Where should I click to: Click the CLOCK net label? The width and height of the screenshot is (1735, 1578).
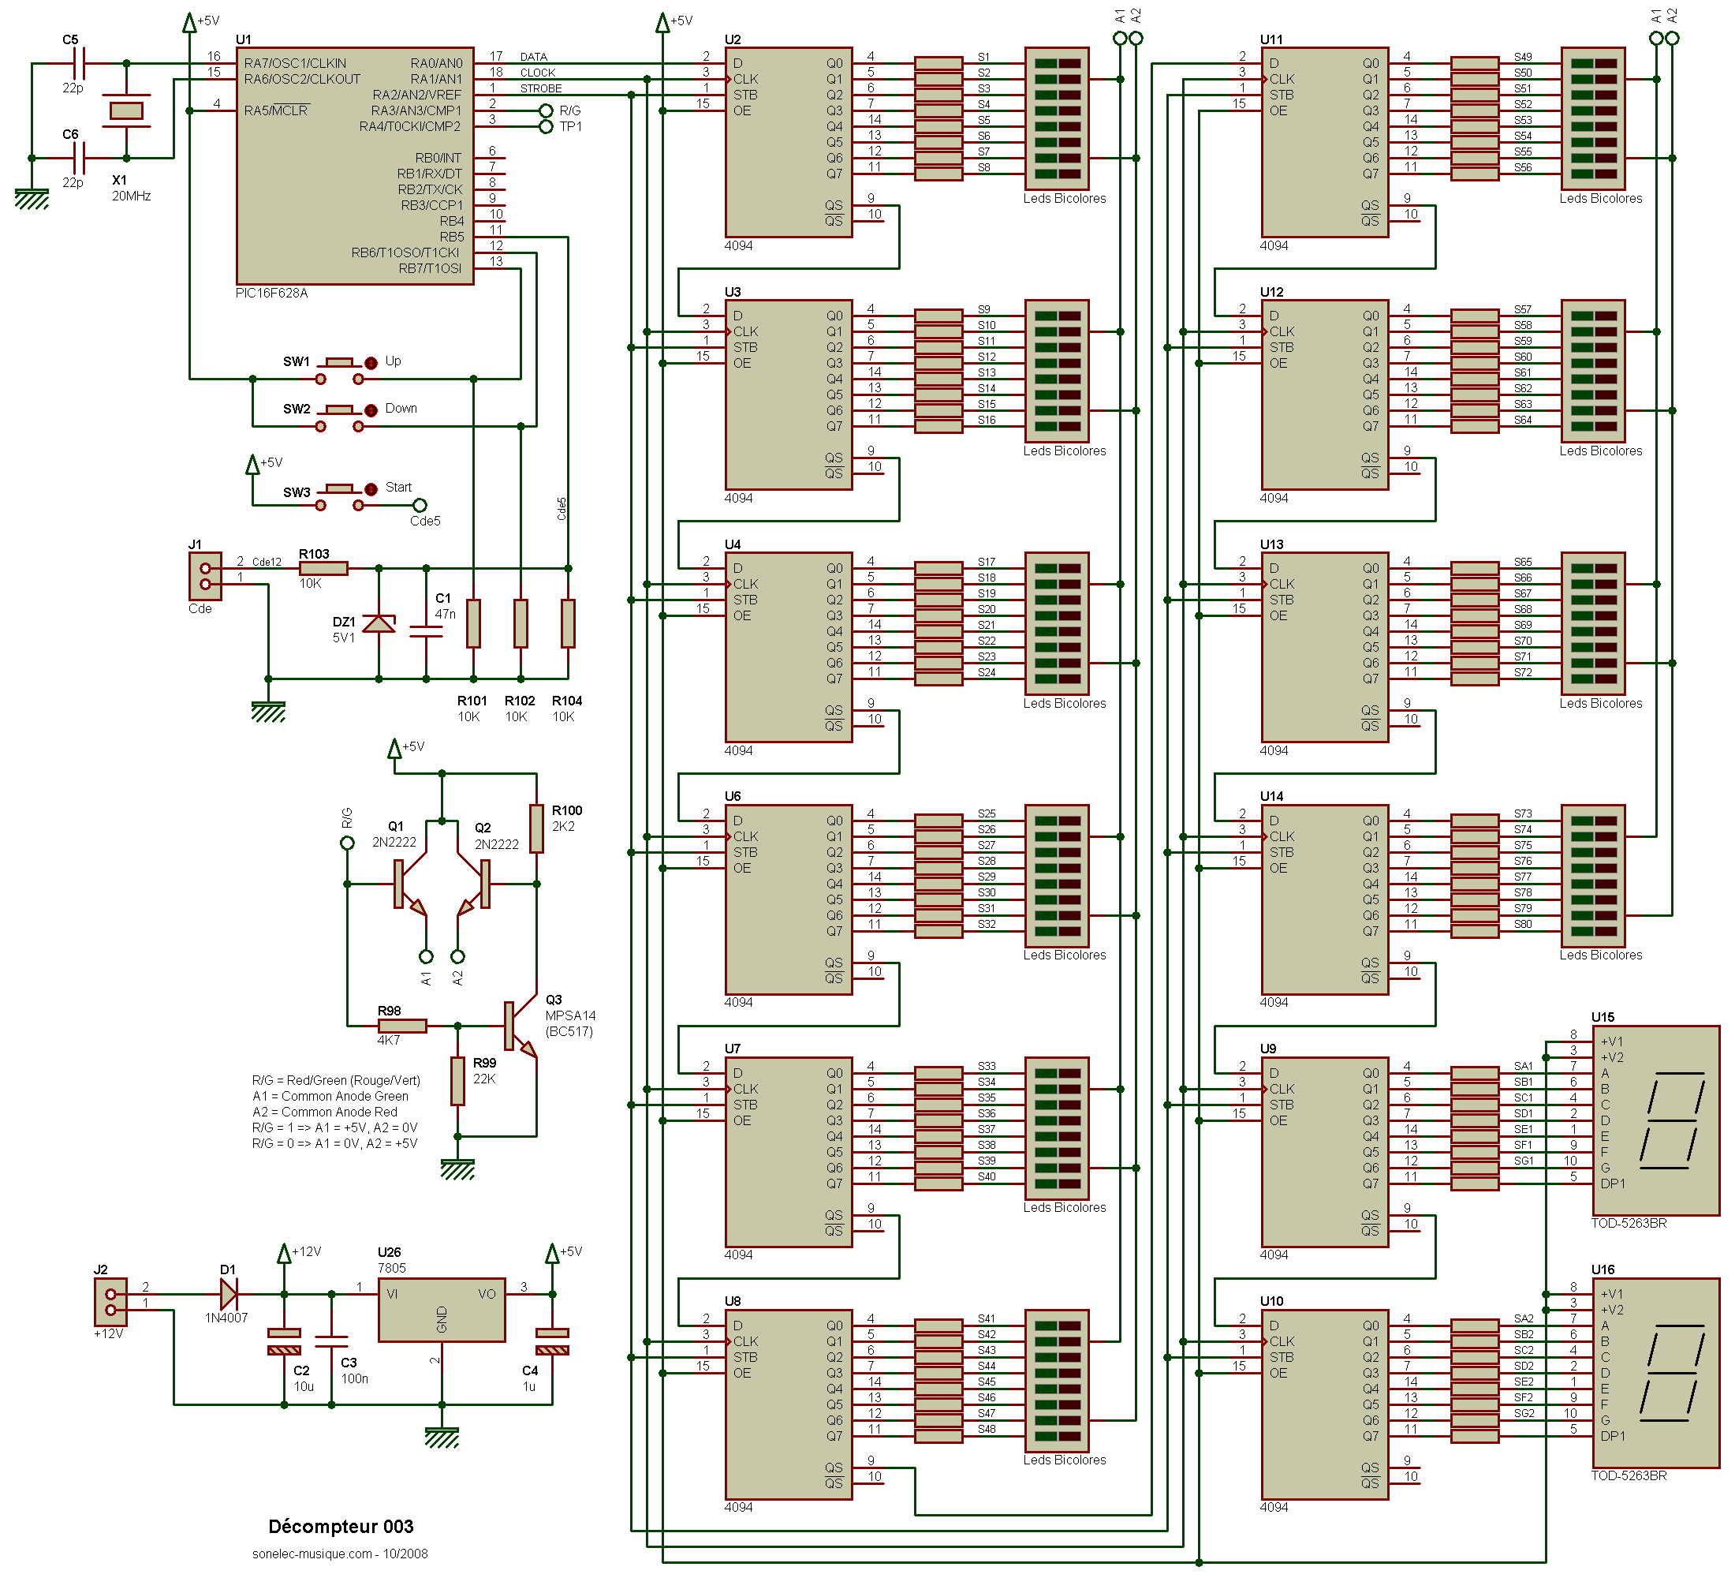point(538,73)
